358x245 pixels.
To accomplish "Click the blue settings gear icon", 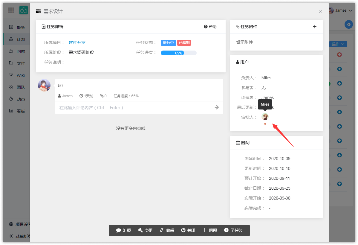I will 348,24.
